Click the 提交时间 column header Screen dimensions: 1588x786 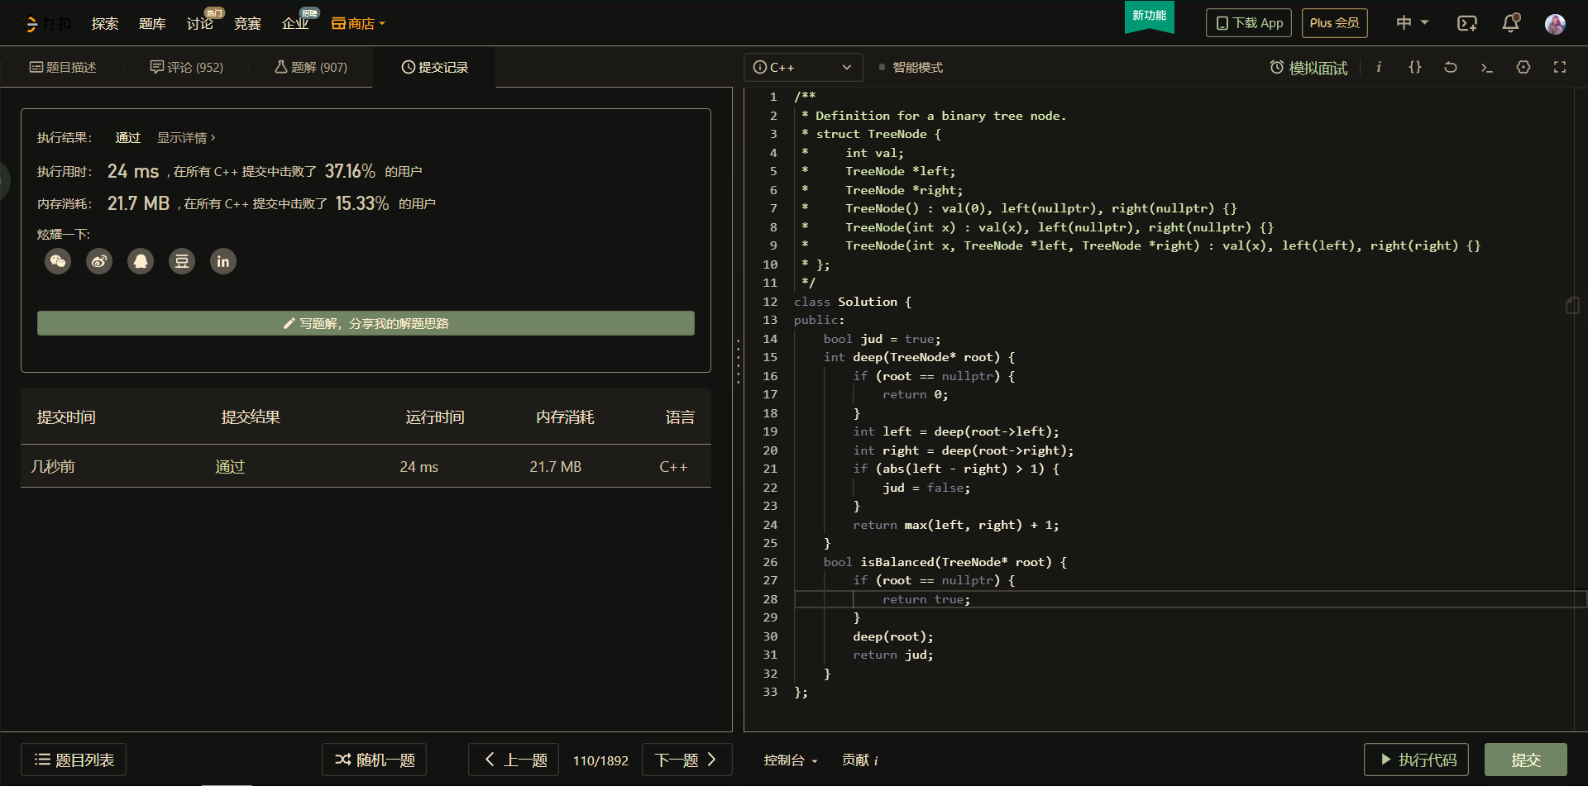tap(66, 417)
